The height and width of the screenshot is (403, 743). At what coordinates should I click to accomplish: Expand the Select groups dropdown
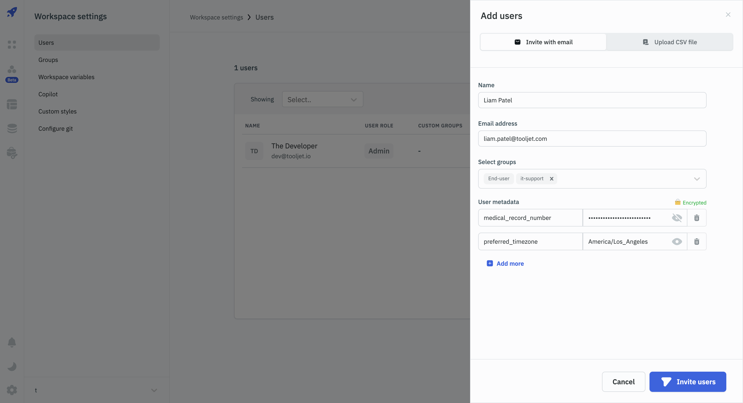697,179
